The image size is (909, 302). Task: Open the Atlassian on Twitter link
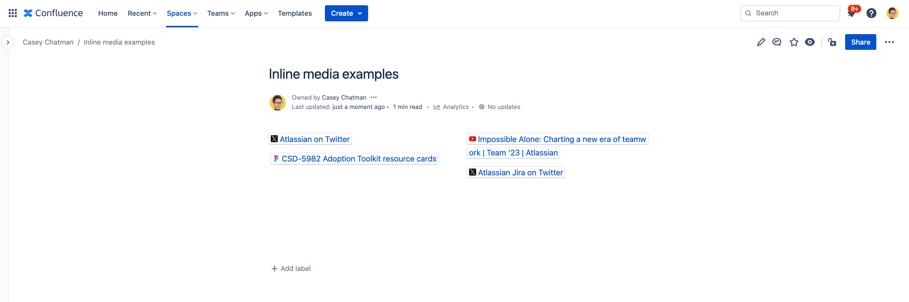314,139
